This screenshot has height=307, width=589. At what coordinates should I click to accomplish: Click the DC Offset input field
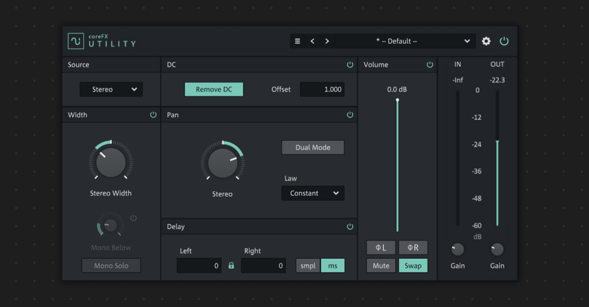322,89
